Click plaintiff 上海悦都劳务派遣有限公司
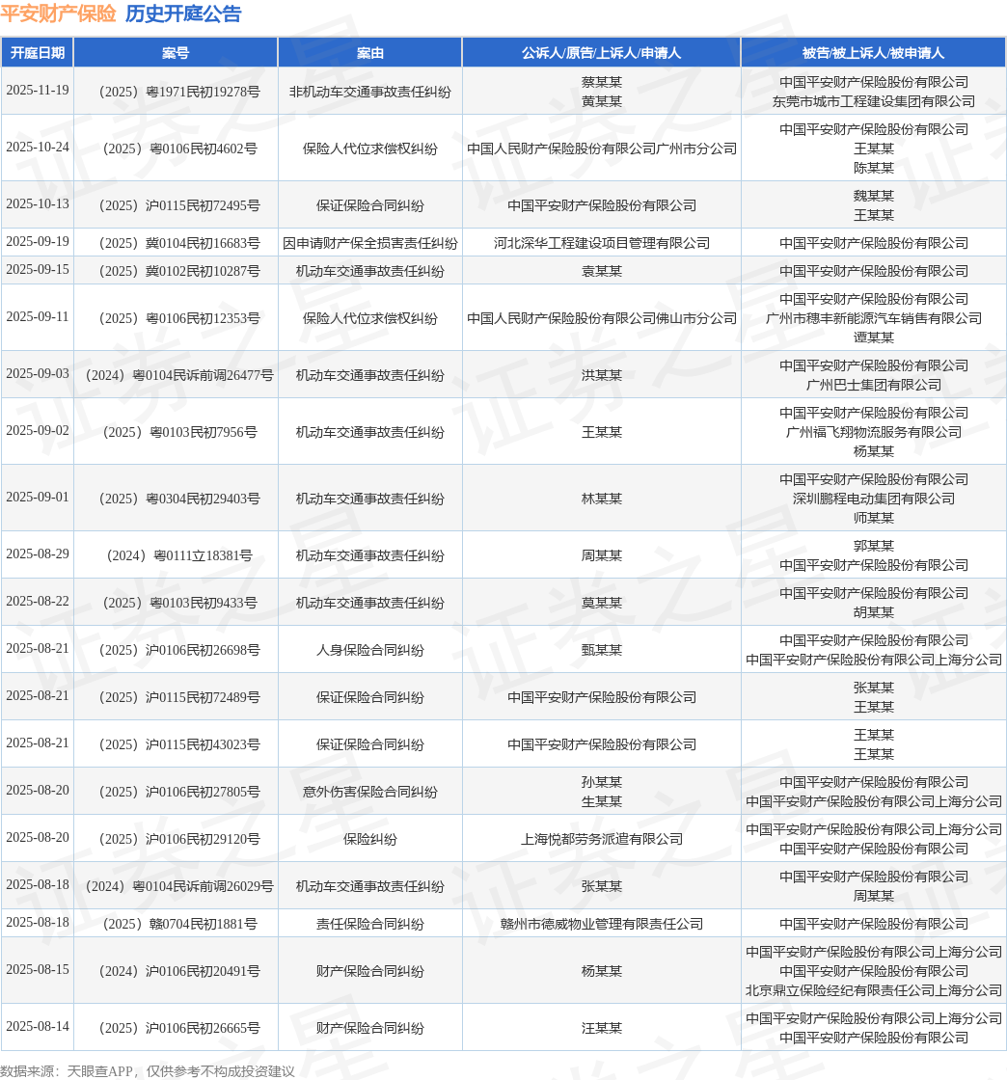This screenshot has height=1080, width=1007. (601, 839)
